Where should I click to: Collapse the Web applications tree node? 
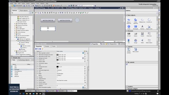(x=15, y=37)
